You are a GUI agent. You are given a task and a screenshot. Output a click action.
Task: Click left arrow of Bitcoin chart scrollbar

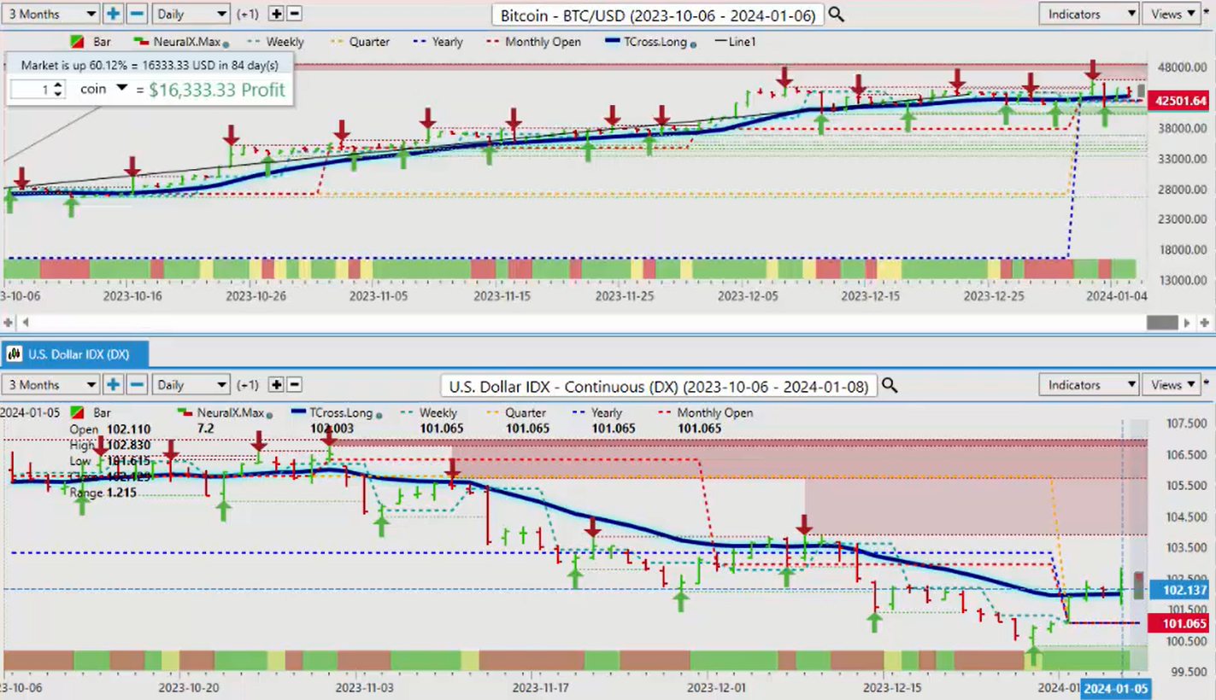click(x=25, y=323)
